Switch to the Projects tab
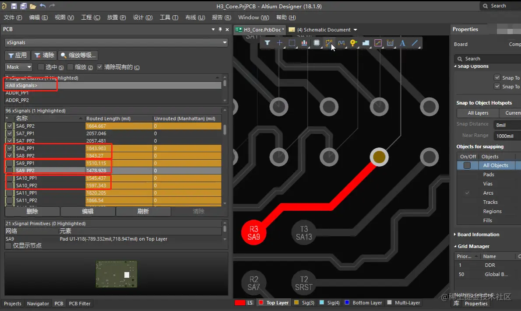521x311 pixels. coord(13,304)
